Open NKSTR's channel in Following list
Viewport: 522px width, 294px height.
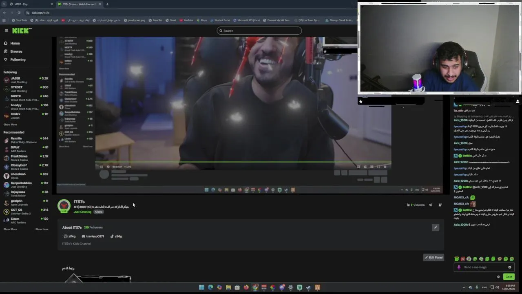[x=26, y=98]
